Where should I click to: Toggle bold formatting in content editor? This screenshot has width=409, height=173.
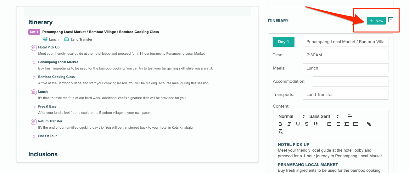click(280, 124)
